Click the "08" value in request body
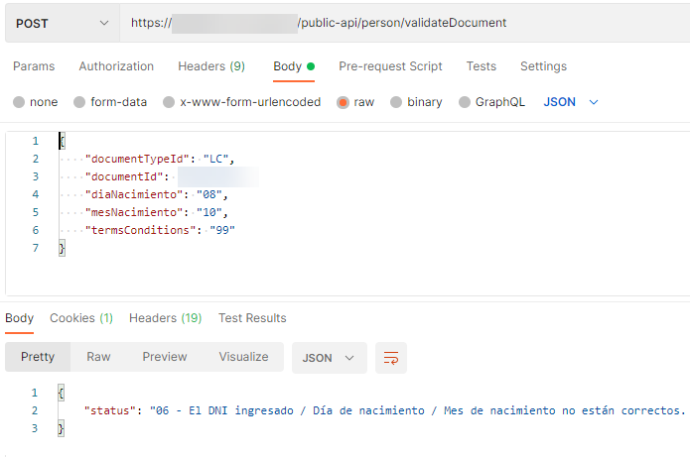 click(x=209, y=194)
